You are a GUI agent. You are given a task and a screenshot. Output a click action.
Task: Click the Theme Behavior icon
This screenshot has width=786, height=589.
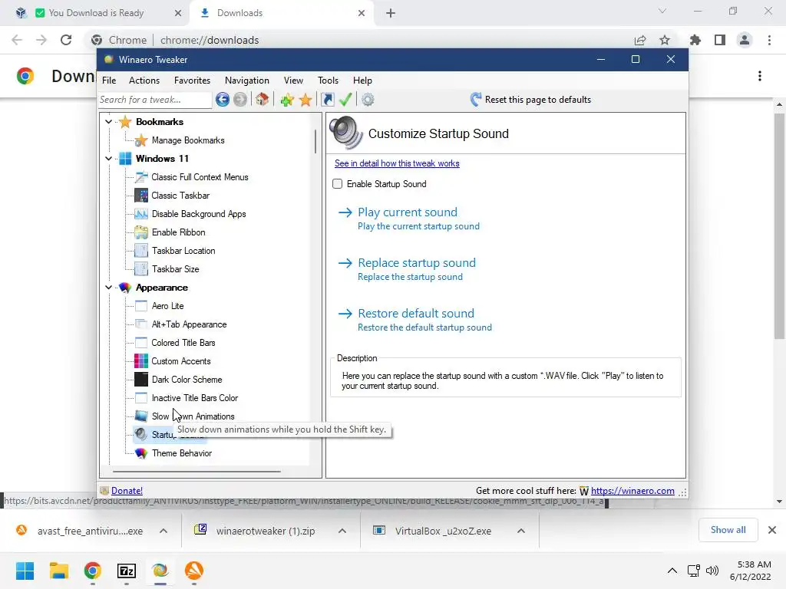(x=141, y=453)
